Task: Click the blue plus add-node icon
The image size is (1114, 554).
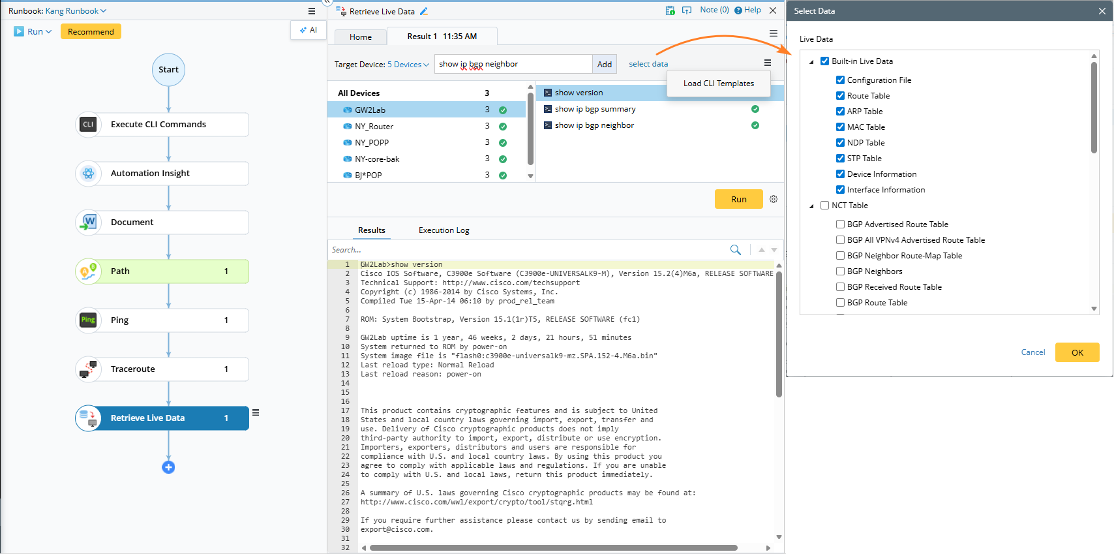Action: pyautogui.click(x=168, y=467)
